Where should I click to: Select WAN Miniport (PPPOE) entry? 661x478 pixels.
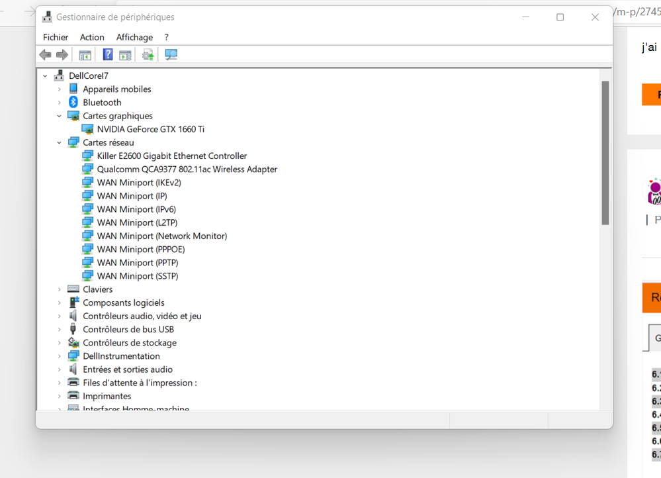click(x=140, y=249)
